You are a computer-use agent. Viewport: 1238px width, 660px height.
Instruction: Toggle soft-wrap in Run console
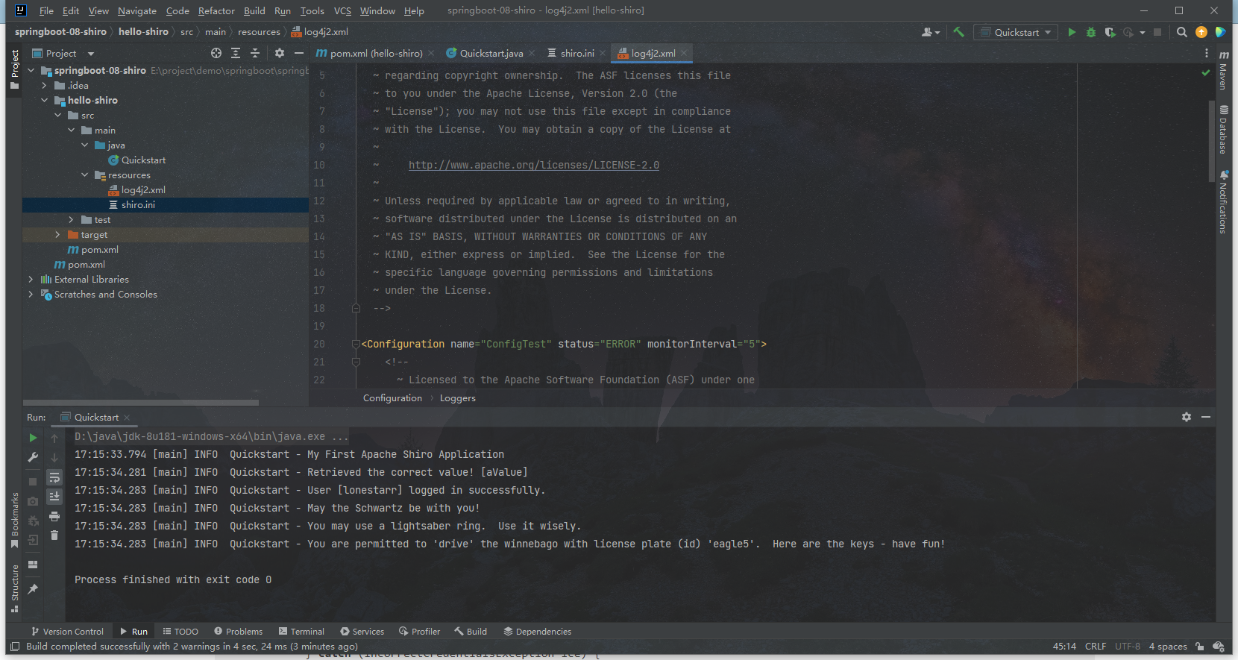point(54,477)
